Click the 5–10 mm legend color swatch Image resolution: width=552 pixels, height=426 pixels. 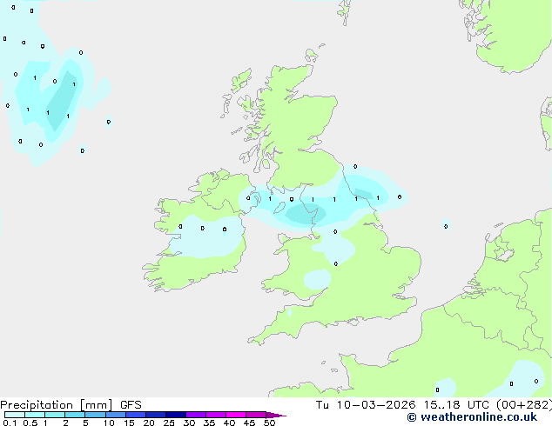click(95, 415)
